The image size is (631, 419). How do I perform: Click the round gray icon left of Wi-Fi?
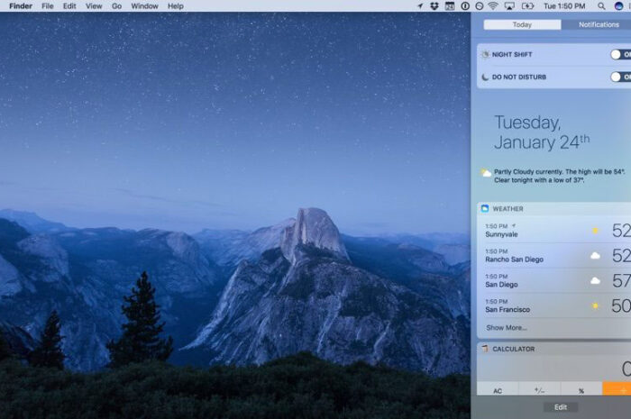(479, 6)
